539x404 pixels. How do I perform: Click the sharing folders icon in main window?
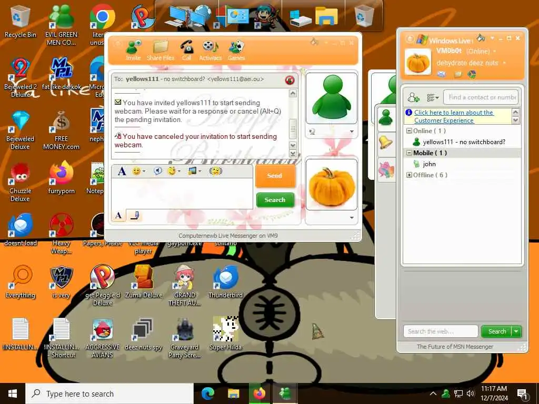click(x=457, y=74)
